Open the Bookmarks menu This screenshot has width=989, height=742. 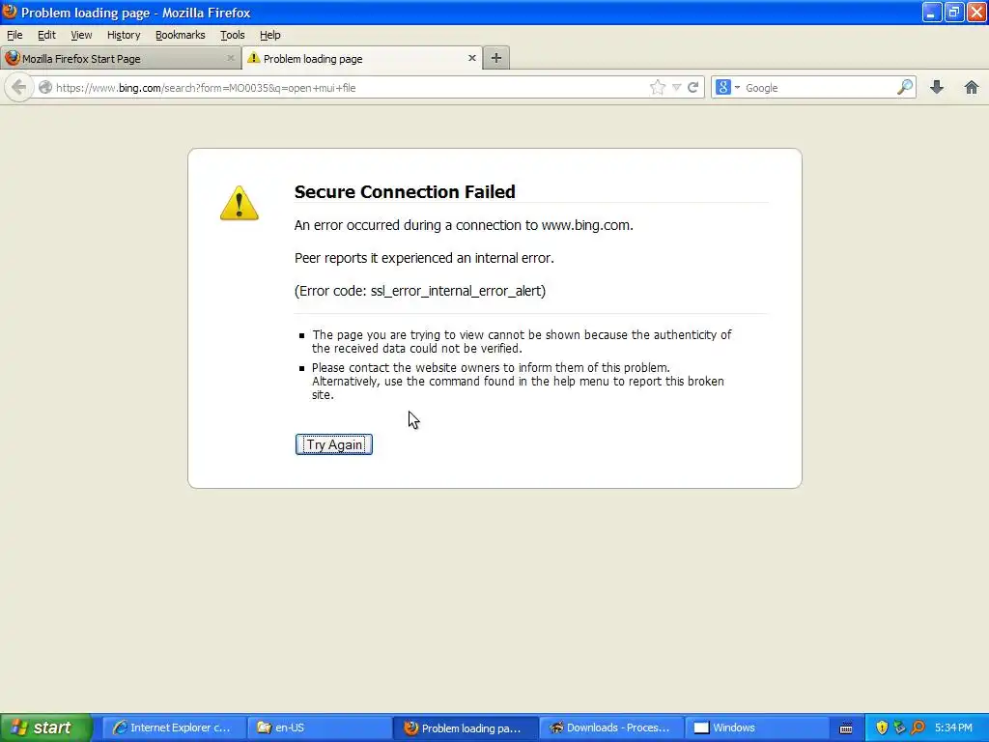(x=181, y=36)
